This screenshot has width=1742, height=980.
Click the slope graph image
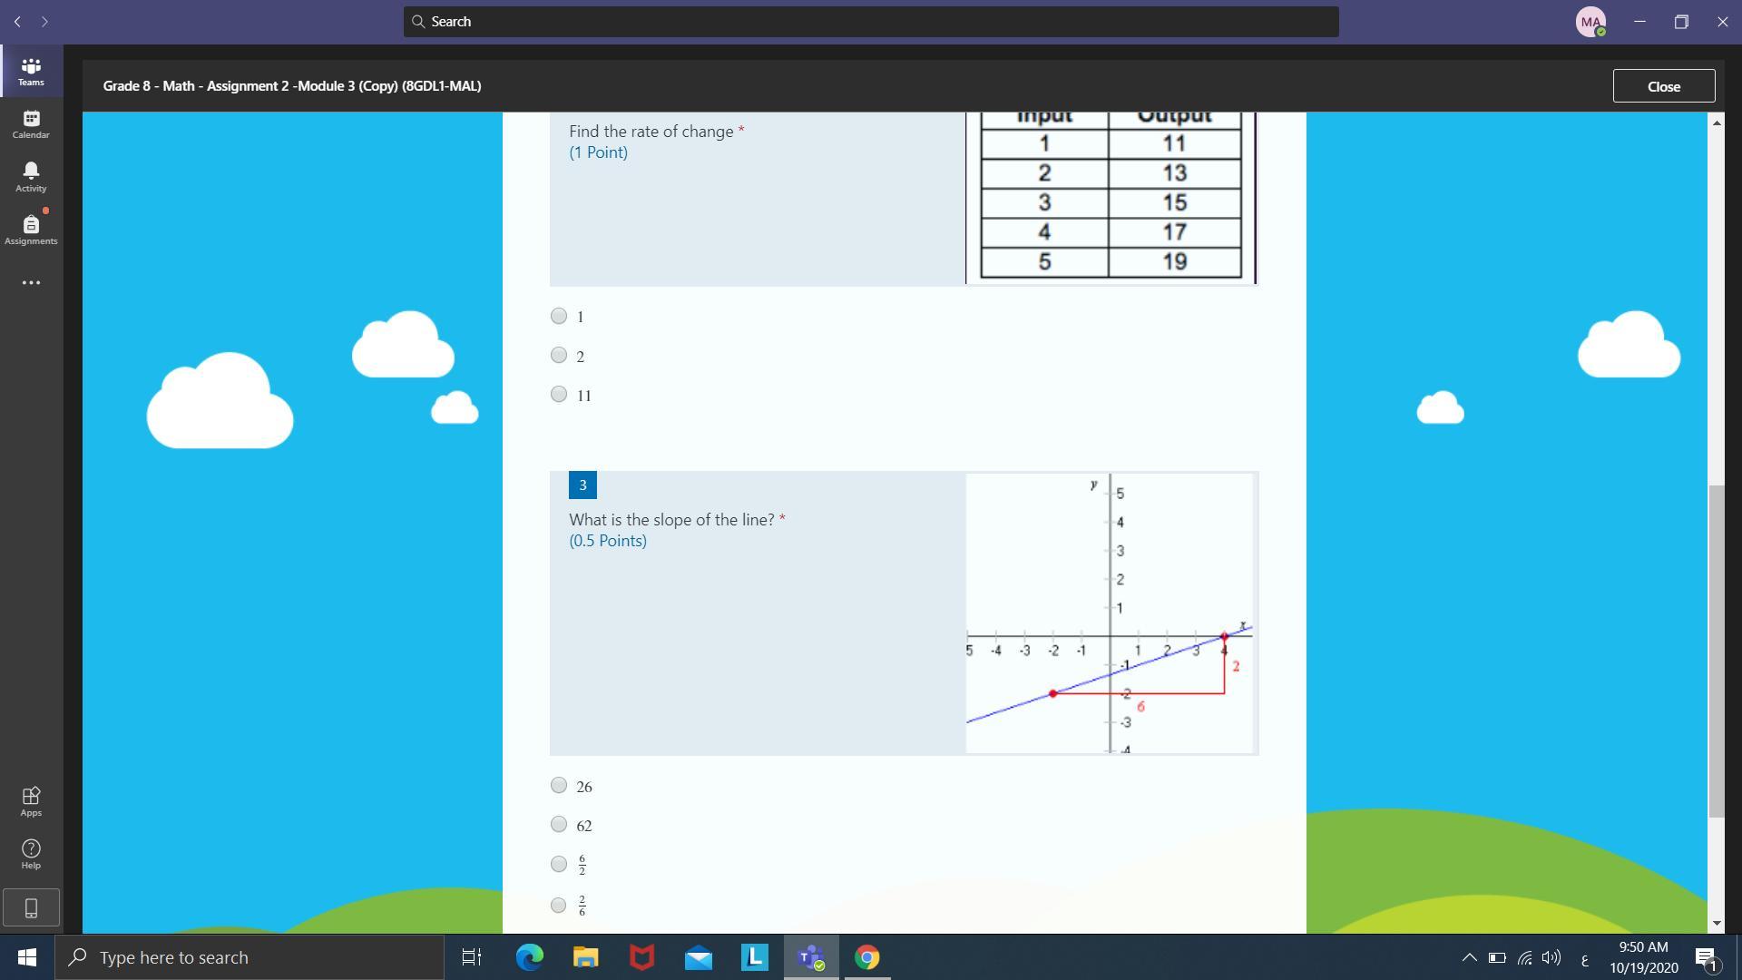point(1110,613)
